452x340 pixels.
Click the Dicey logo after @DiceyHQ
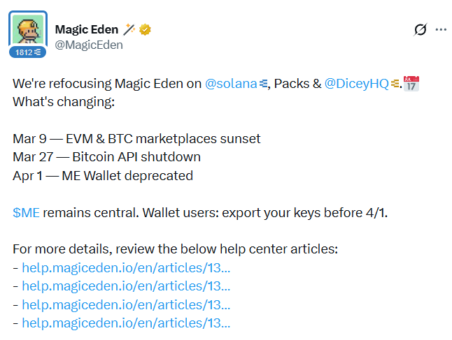(395, 84)
